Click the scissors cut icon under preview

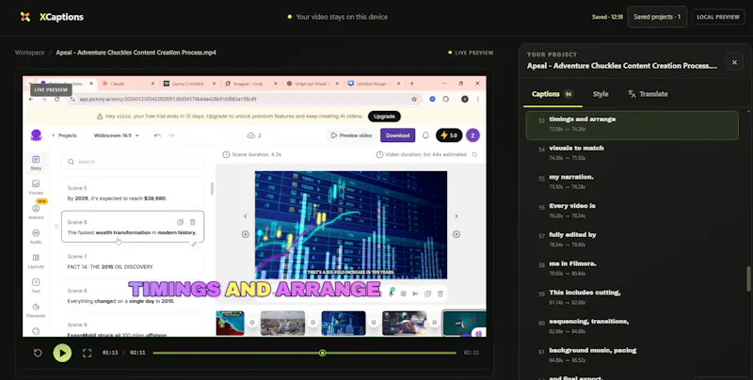[415, 293]
